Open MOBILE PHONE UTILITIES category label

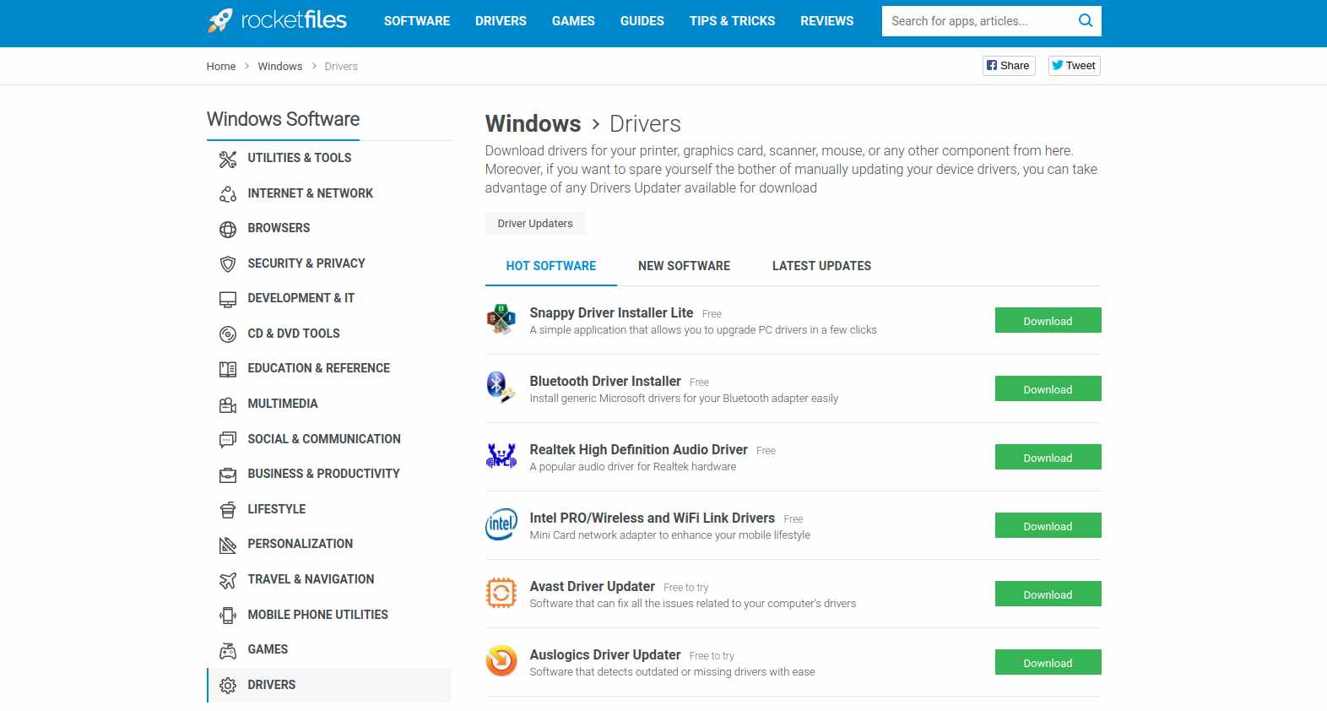[318, 615]
